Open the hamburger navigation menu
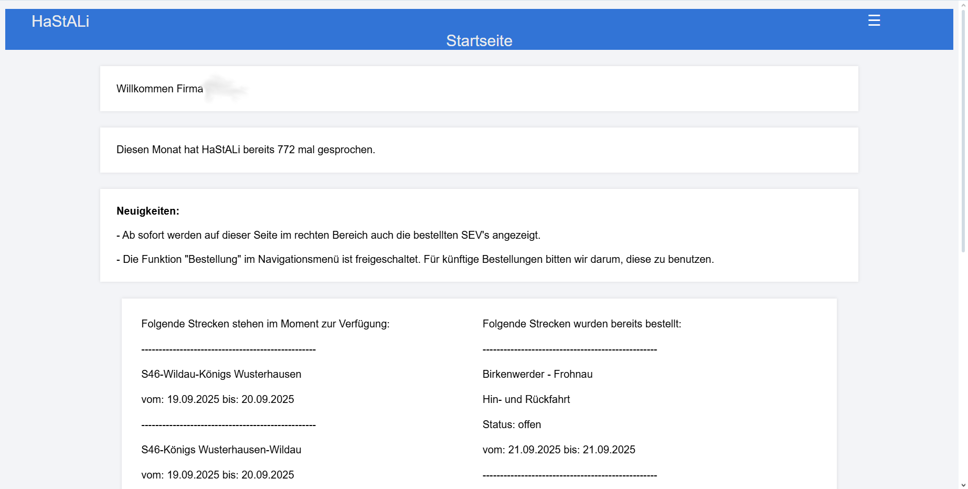Screen dimensions: 968x489 click(874, 20)
